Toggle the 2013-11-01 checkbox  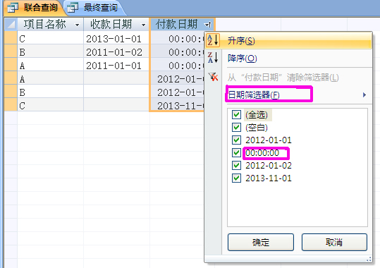point(236,178)
